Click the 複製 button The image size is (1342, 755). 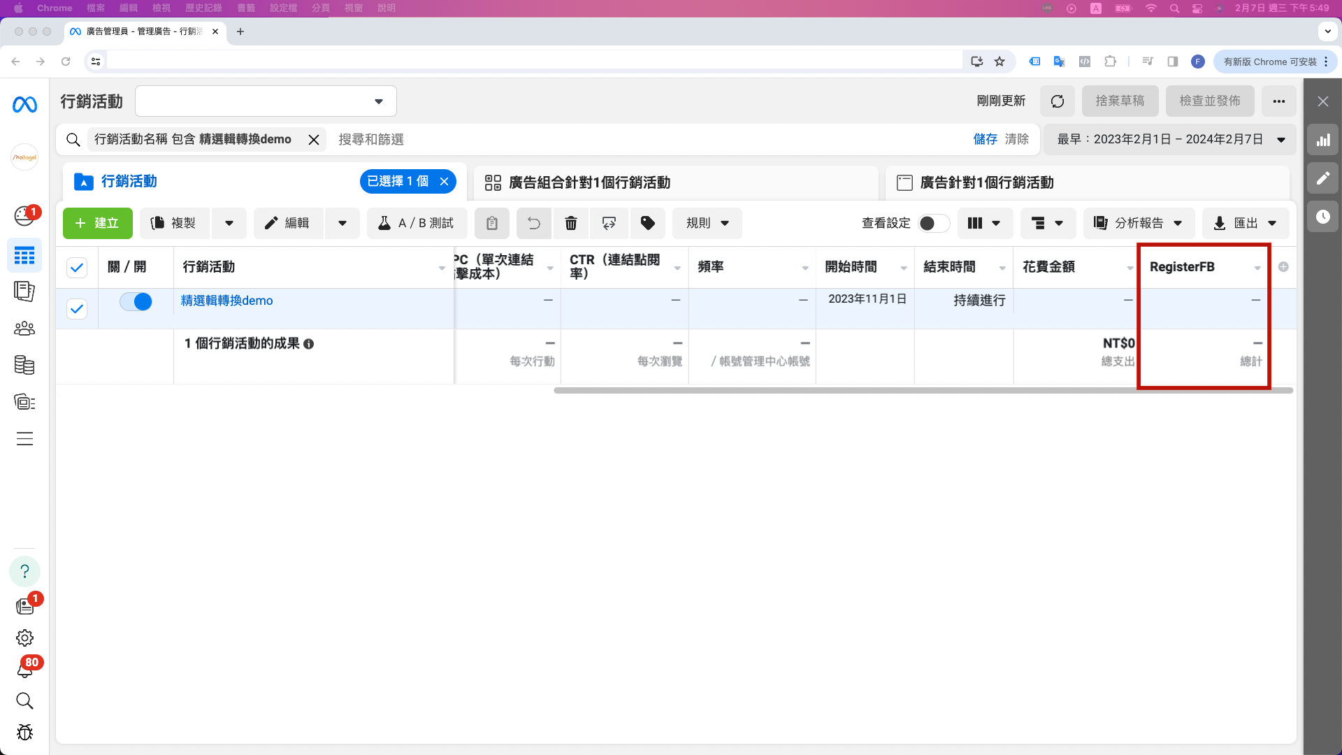click(x=175, y=223)
